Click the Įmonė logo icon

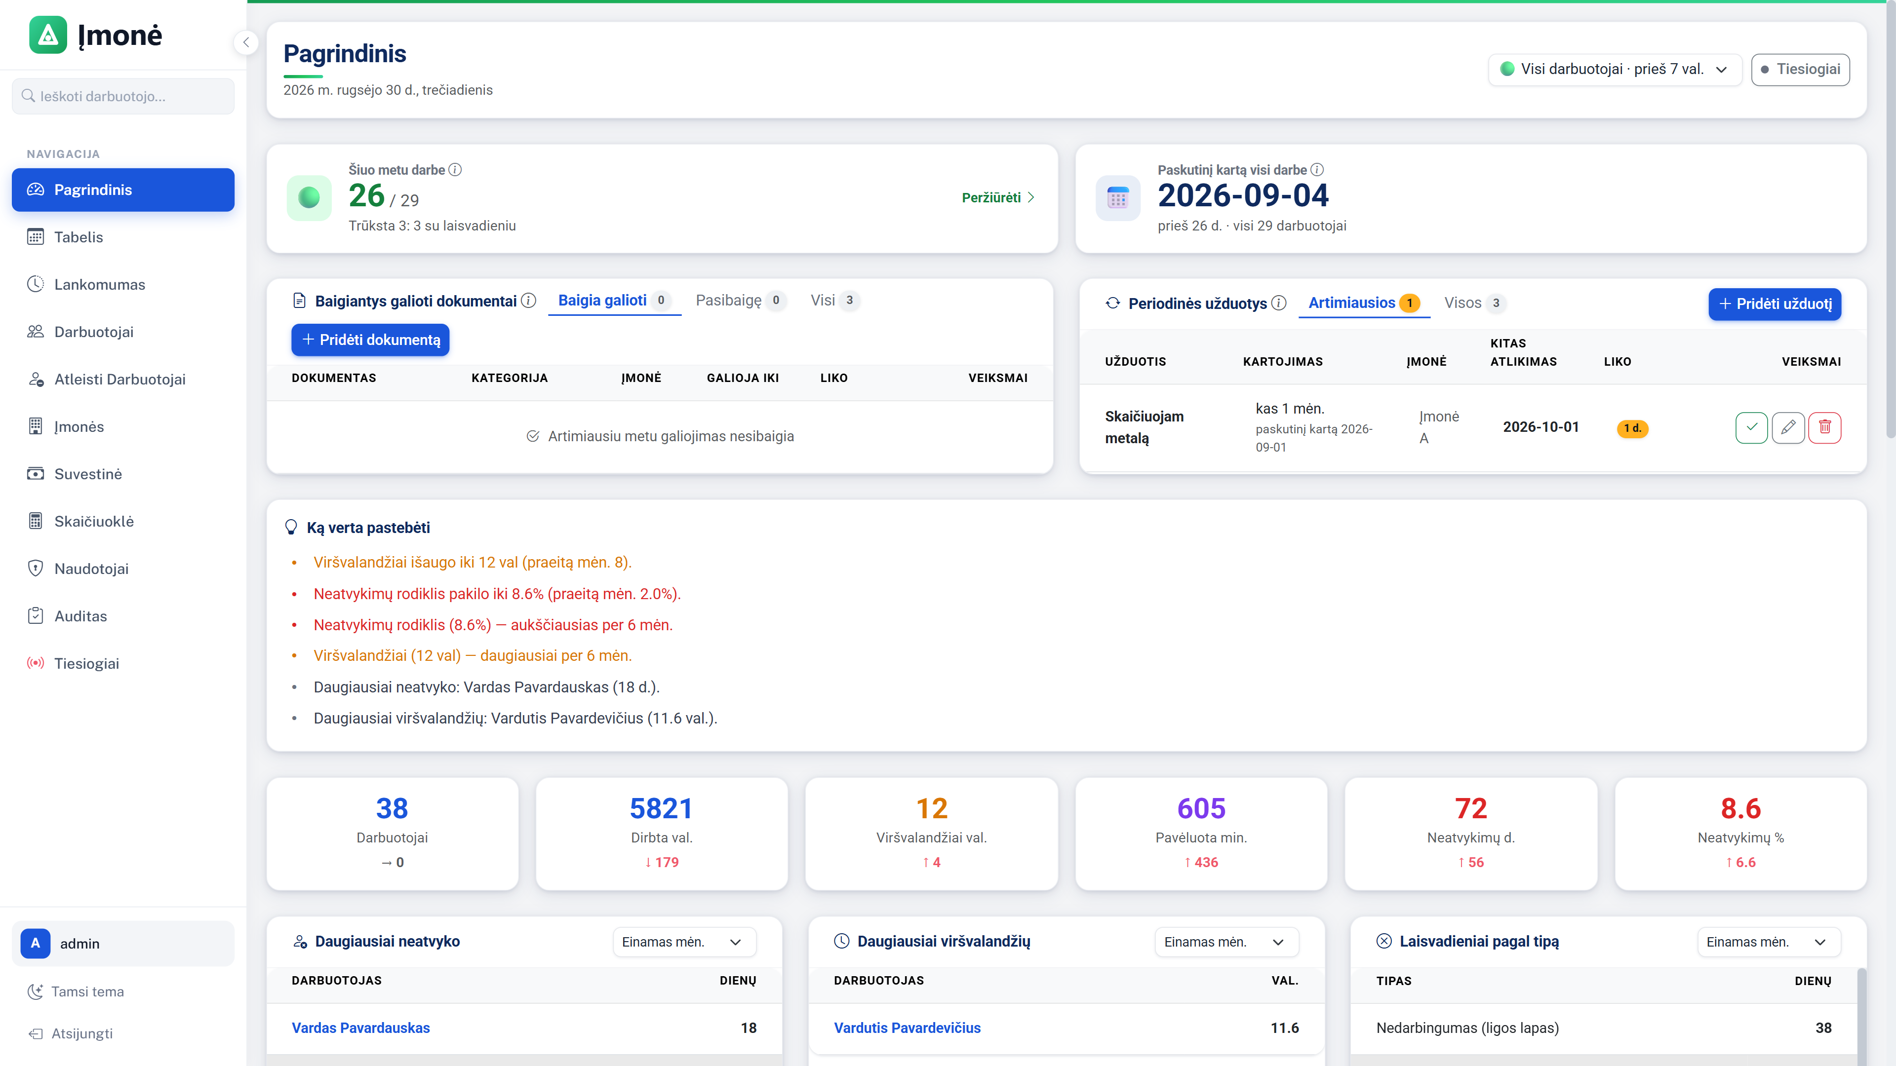(48, 35)
